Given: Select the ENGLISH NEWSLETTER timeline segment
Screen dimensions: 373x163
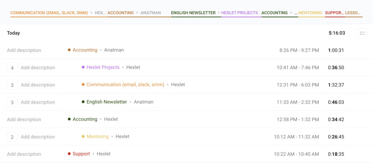Looking at the screenshot, I should [x=193, y=13].
